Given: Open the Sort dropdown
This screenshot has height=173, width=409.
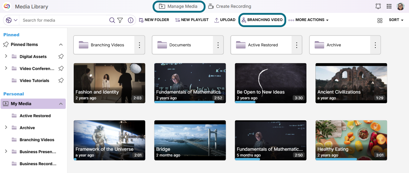Looking at the screenshot, I should pos(396,20).
